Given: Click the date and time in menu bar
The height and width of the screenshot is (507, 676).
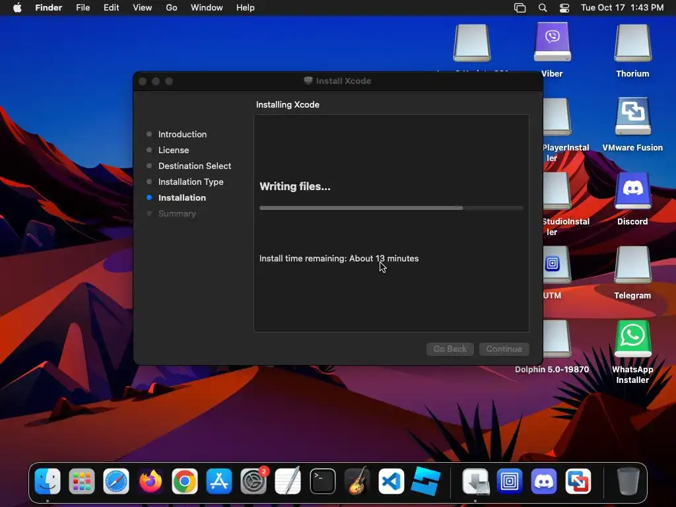Looking at the screenshot, I should (x=622, y=8).
